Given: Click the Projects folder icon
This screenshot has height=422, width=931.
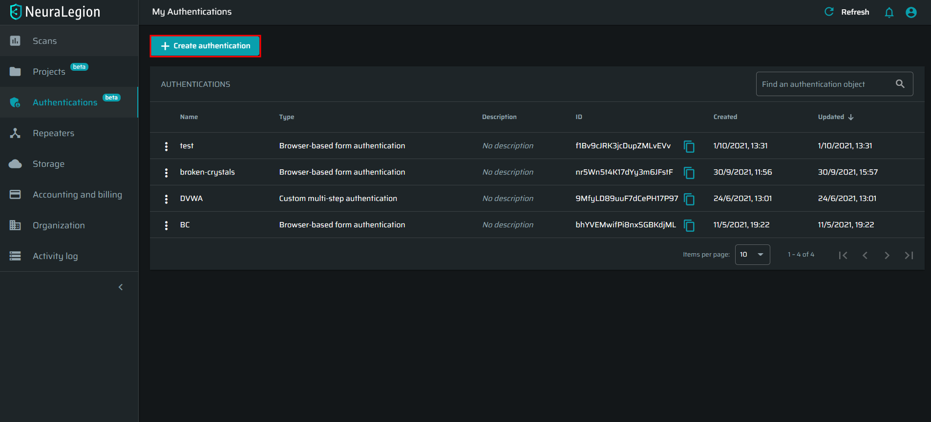Looking at the screenshot, I should [15, 72].
